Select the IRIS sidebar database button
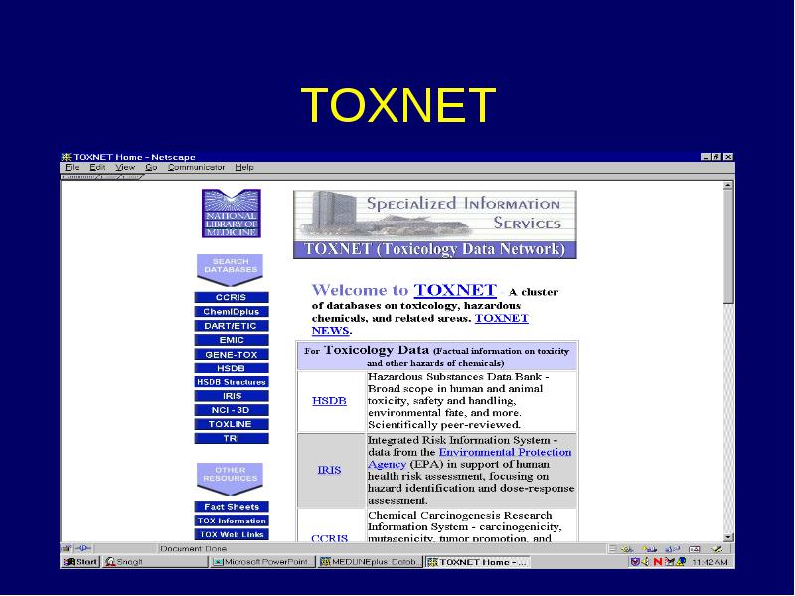 point(232,396)
